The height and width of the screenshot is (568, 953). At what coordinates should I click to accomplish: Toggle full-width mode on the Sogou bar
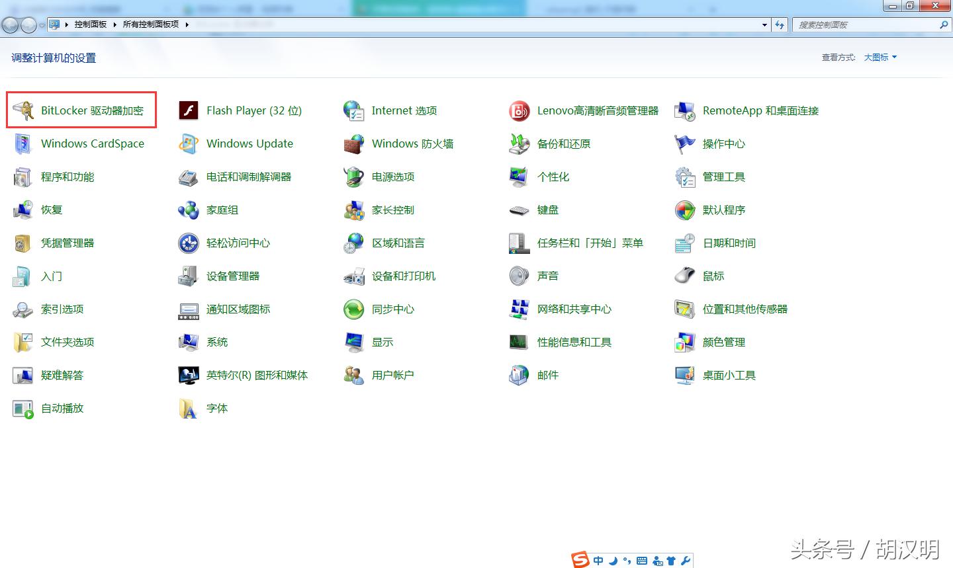(613, 560)
